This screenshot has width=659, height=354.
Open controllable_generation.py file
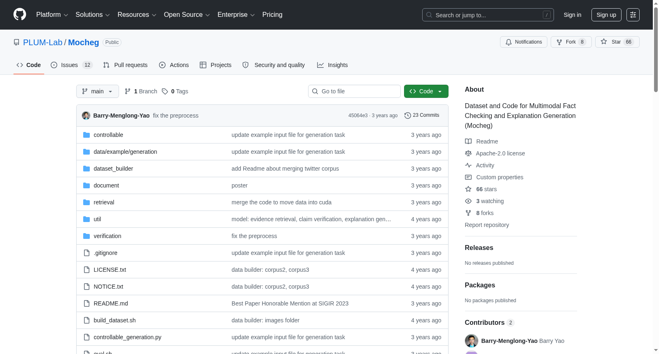127,337
